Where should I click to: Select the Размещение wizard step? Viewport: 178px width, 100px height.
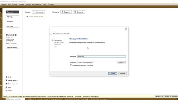pyautogui.click(x=58, y=40)
